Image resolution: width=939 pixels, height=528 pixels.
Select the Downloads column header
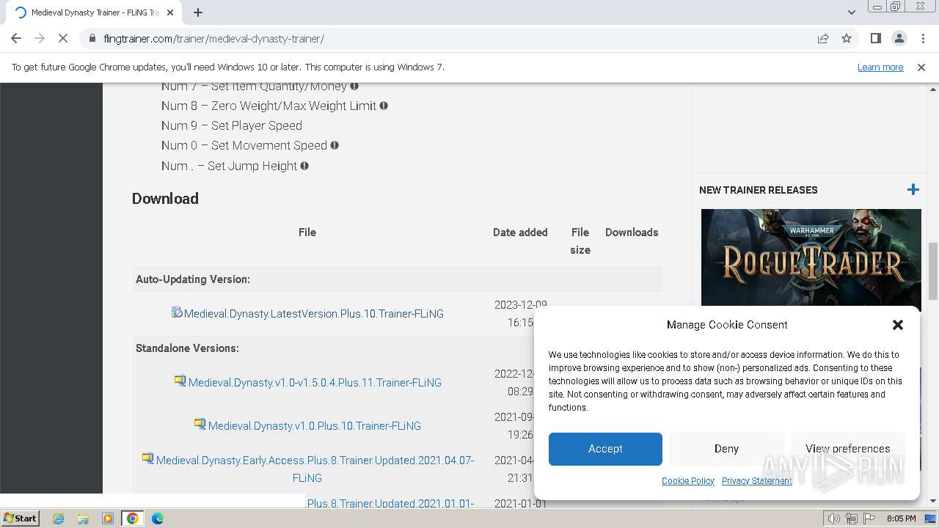click(632, 232)
